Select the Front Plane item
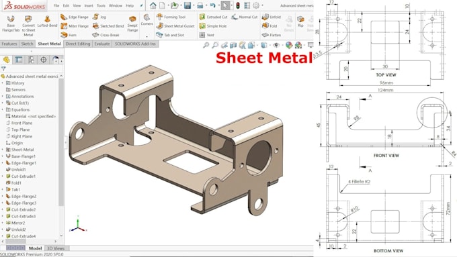The height and width of the screenshot is (257, 457). [19, 123]
